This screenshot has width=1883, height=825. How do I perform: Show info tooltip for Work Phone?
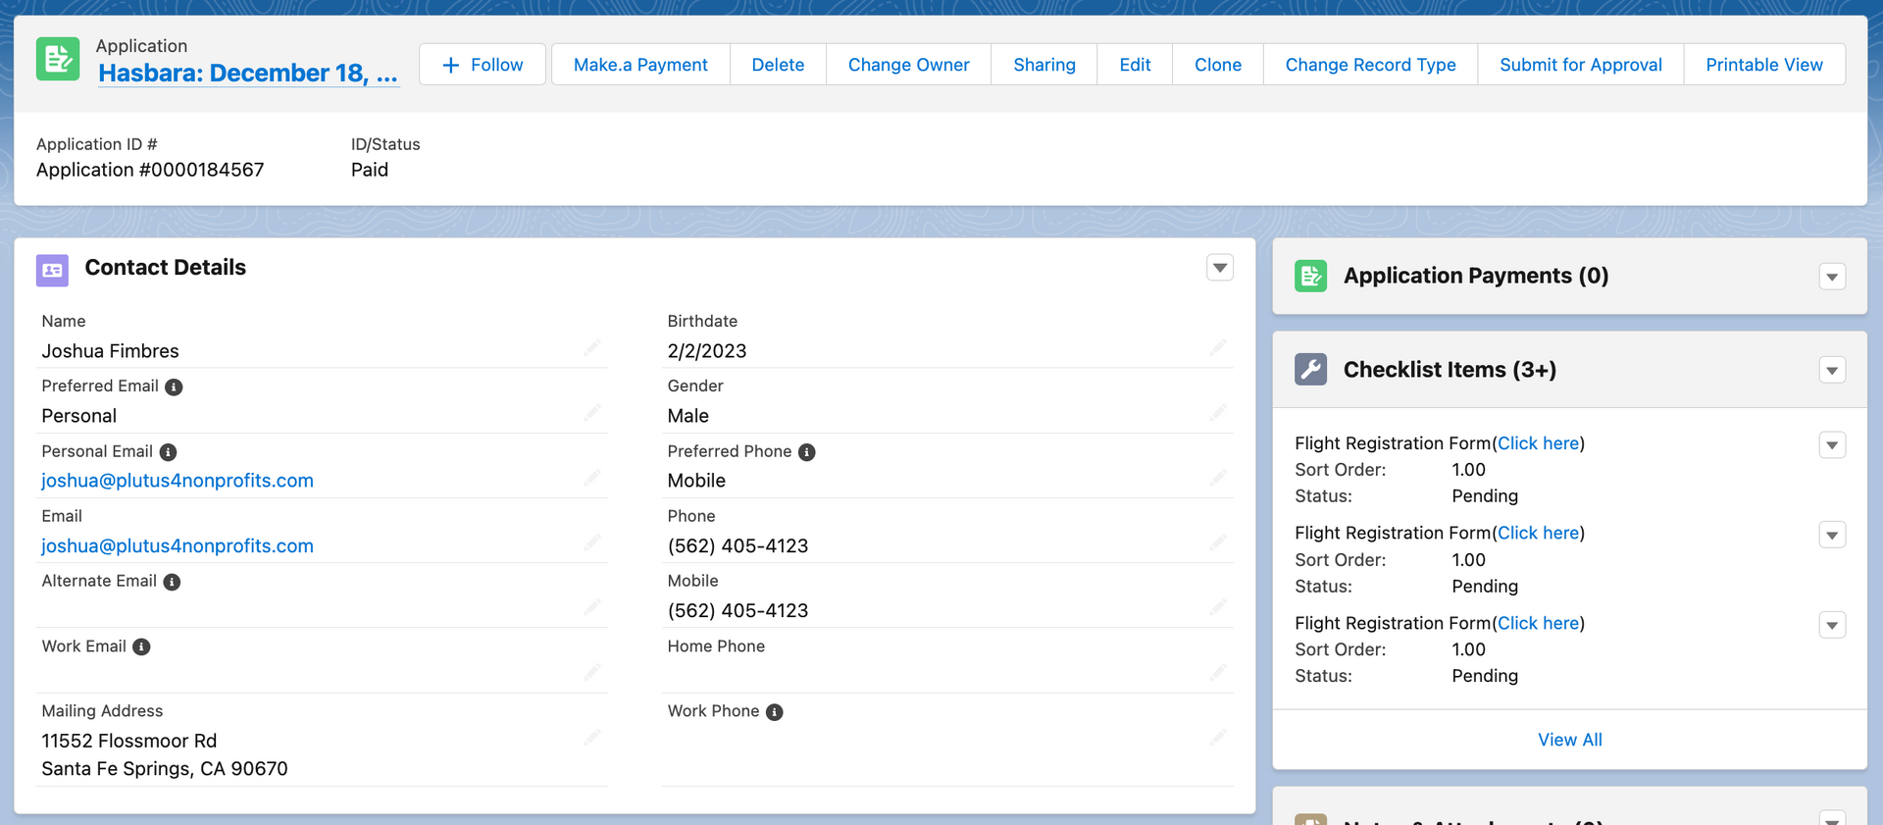point(774,712)
